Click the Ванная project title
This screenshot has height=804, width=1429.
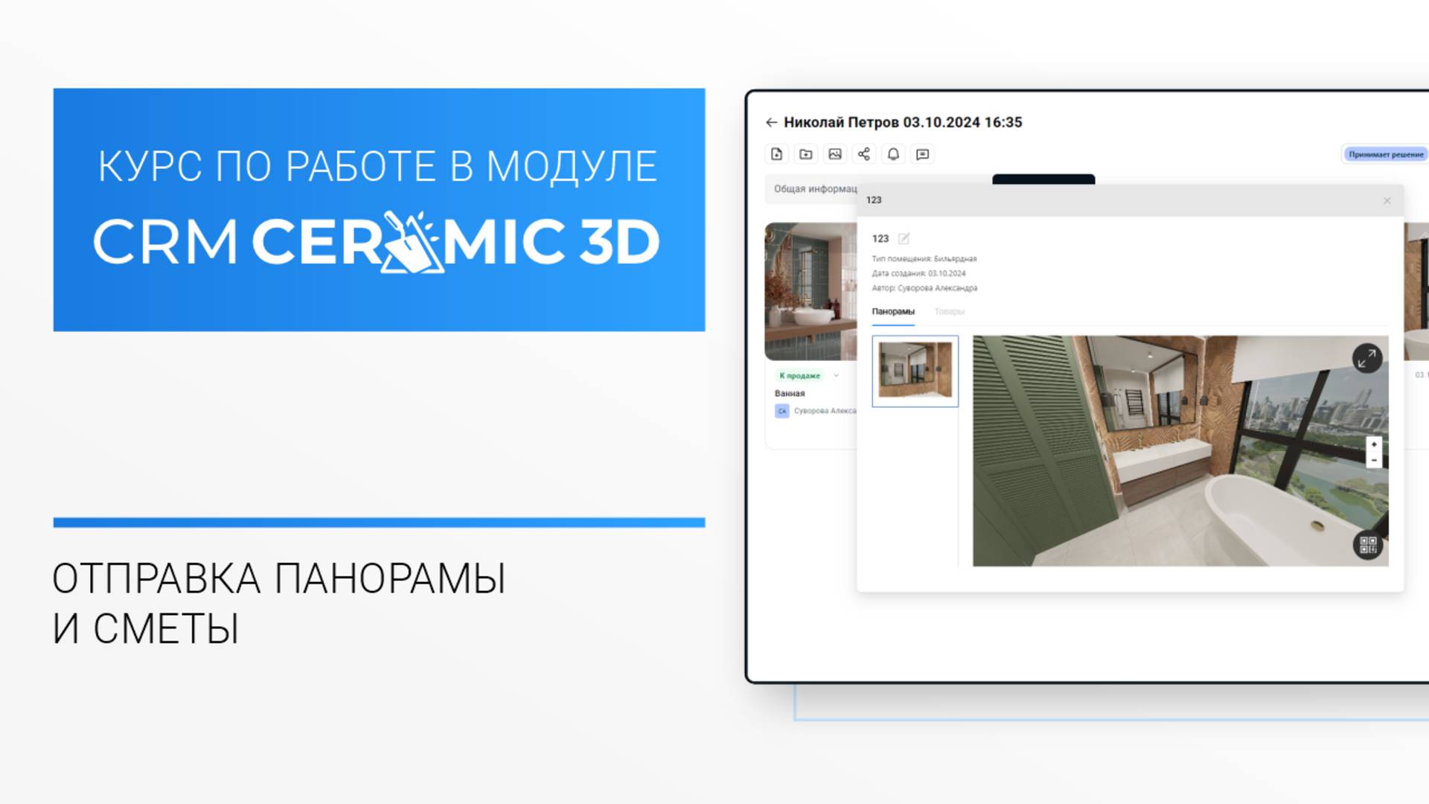pyautogui.click(x=790, y=393)
